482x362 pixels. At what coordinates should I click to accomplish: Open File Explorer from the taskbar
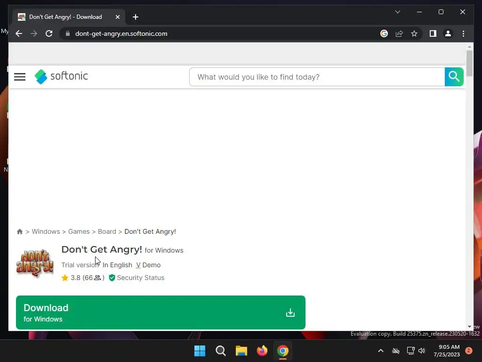(x=241, y=351)
